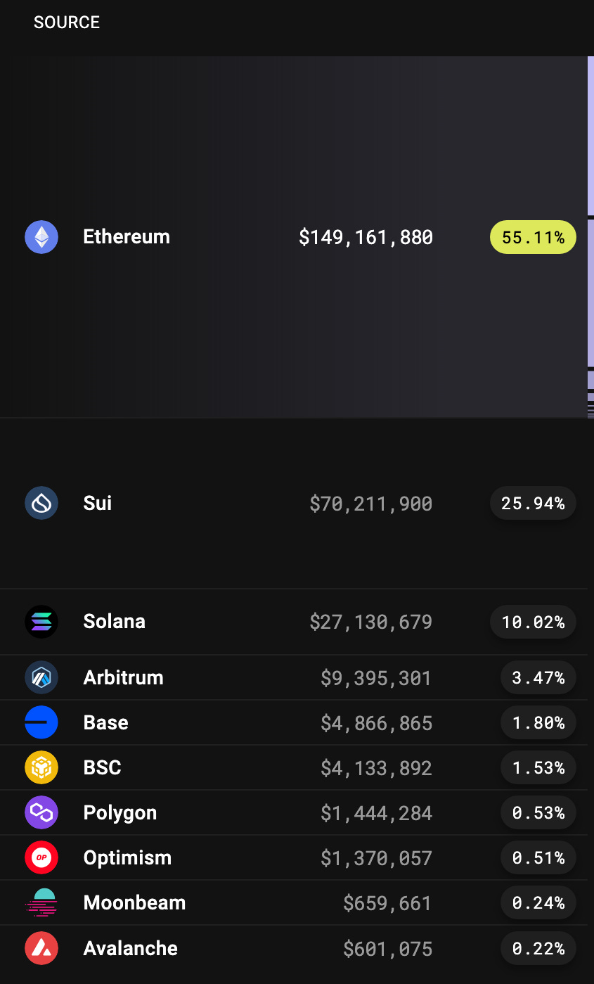Select the Avalanche $601,075 value
The image size is (594, 984).
[387, 949]
